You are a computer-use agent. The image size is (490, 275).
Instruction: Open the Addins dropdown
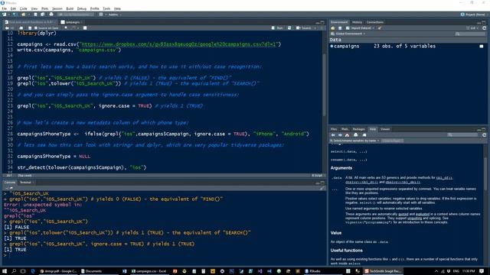[x=114, y=15]
